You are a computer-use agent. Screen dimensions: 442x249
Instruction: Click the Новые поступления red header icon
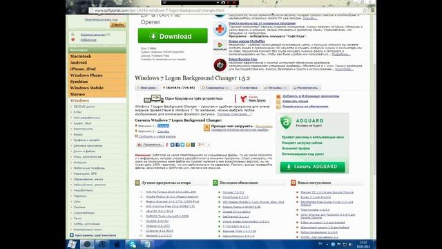(x=293, y=183)
